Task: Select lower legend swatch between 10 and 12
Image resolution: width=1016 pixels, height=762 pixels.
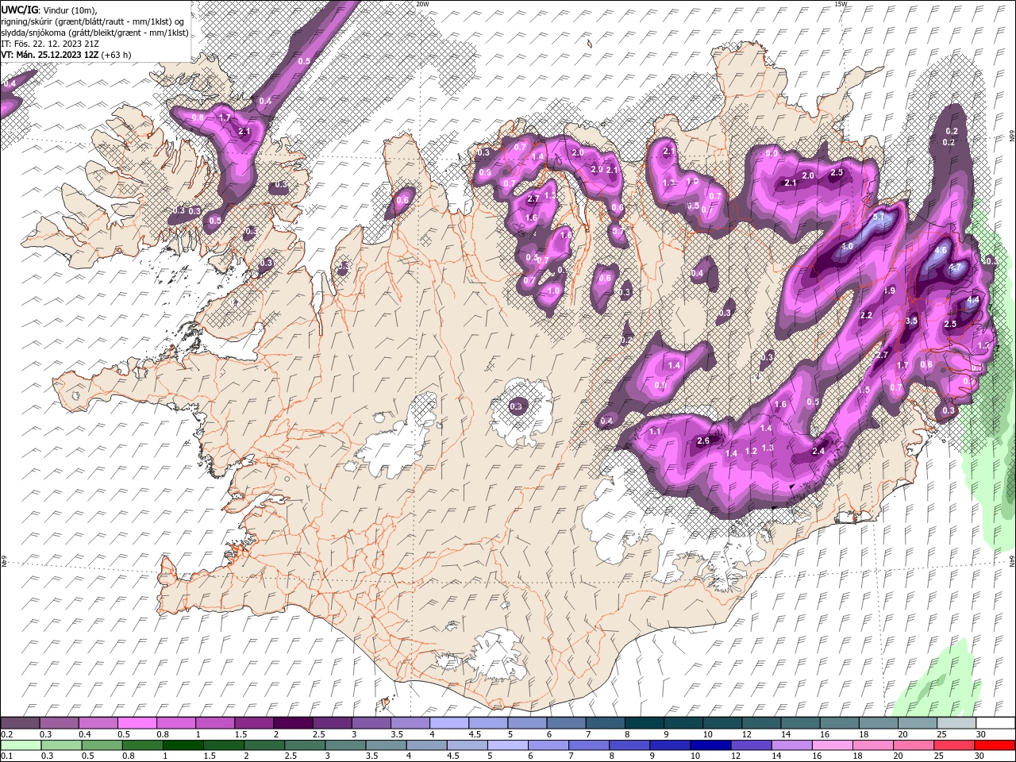Action: tap(712, 745)
